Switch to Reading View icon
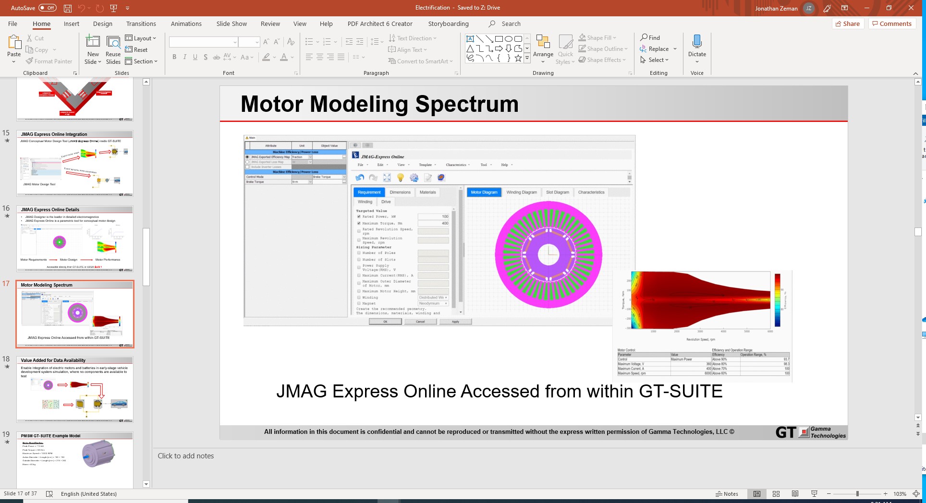The height and width of the screenshot is (503, 926). pyautogui.click(x=795, y=494)
